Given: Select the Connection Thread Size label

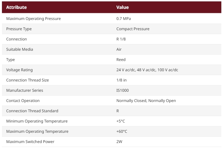Looking at the screenshot, I should pos(27,80).
